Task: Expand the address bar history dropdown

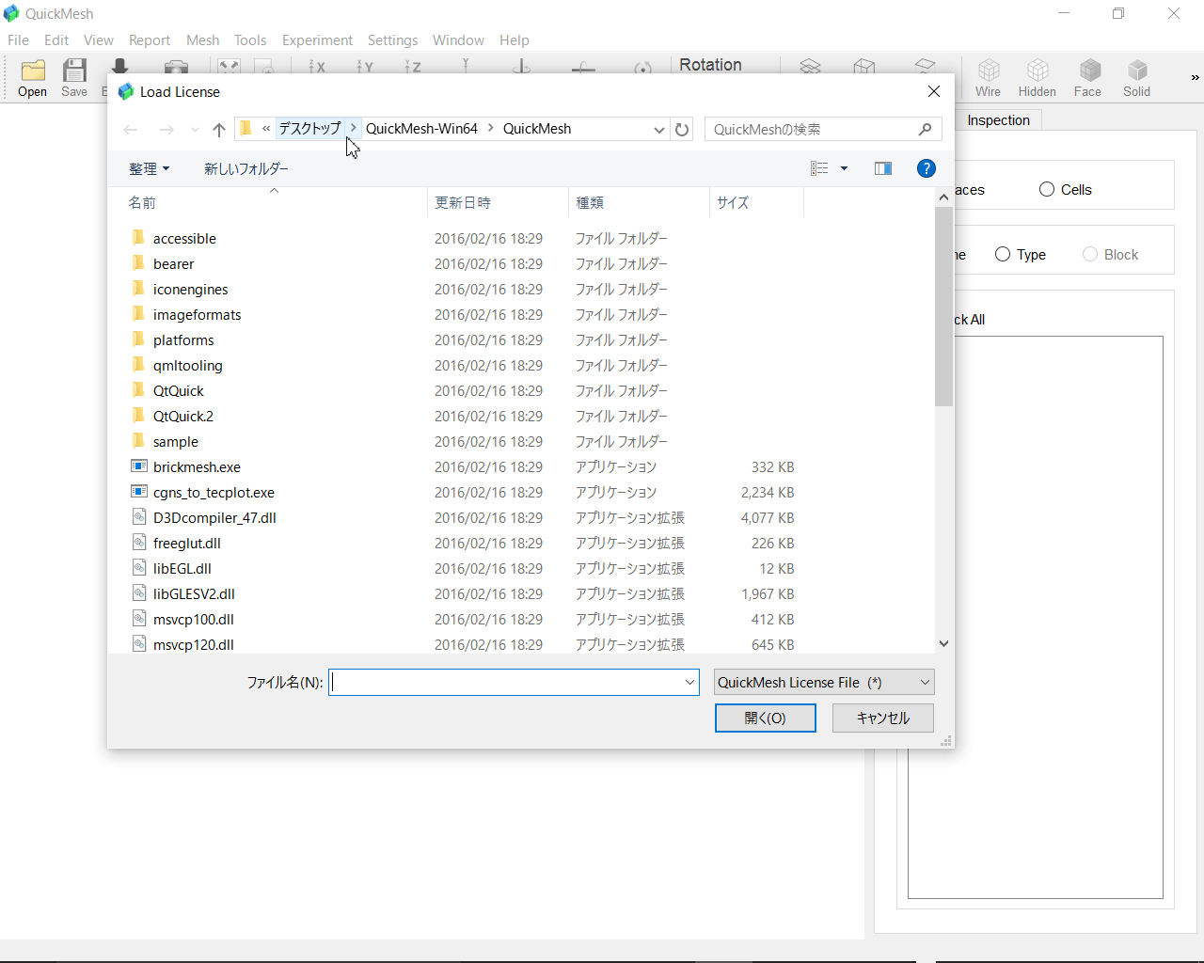Action: (x=659, y=130)
